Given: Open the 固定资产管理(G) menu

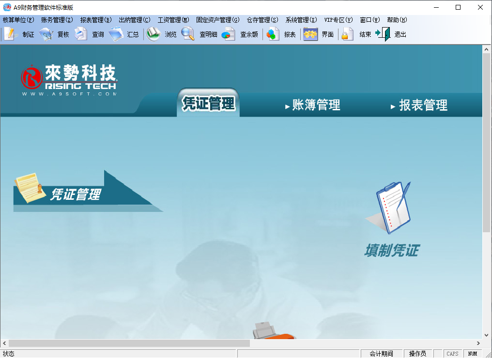Looking at the screenshot, I should coord(218,20).
